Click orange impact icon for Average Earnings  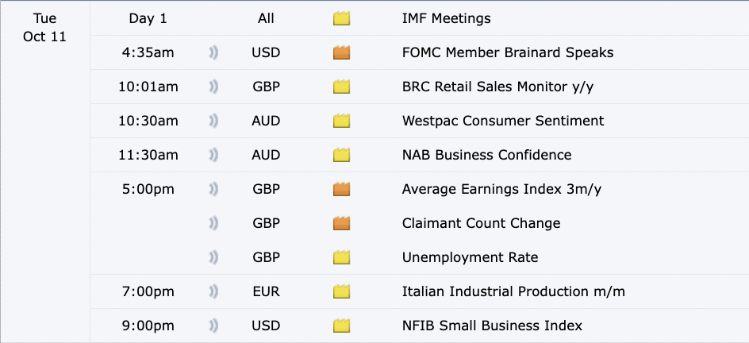click(342, 190)
